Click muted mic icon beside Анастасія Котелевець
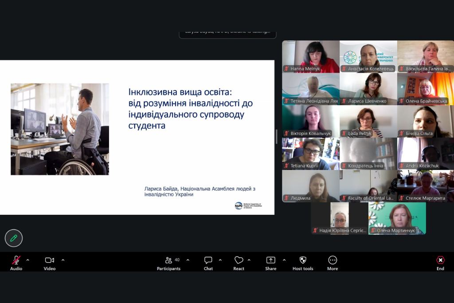Image resolution: width=454 pixels, height=303 pixels. click(344, 69)
